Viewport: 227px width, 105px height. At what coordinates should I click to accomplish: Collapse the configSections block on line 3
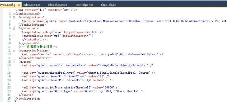pos(14,17)
